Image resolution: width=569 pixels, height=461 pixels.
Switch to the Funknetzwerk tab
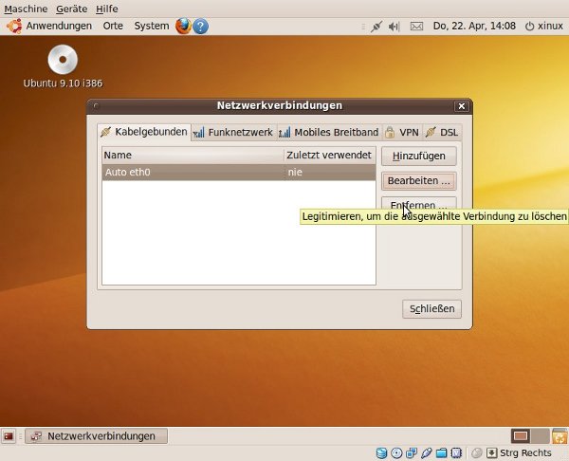point(233,133)
